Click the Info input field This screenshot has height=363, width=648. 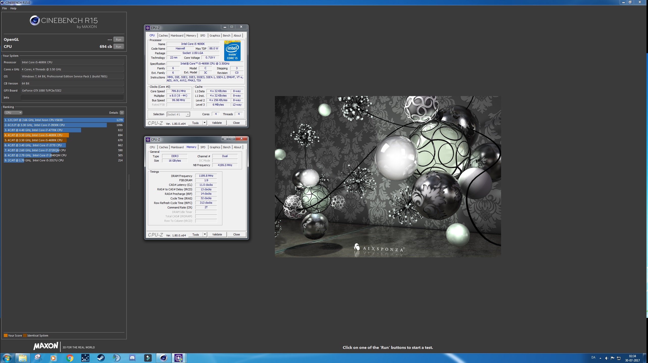click(x=72, y=98)
